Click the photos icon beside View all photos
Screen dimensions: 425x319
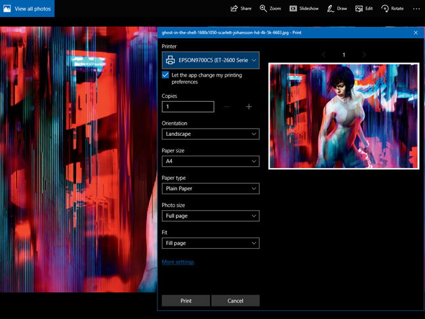(x=7, y=9)
